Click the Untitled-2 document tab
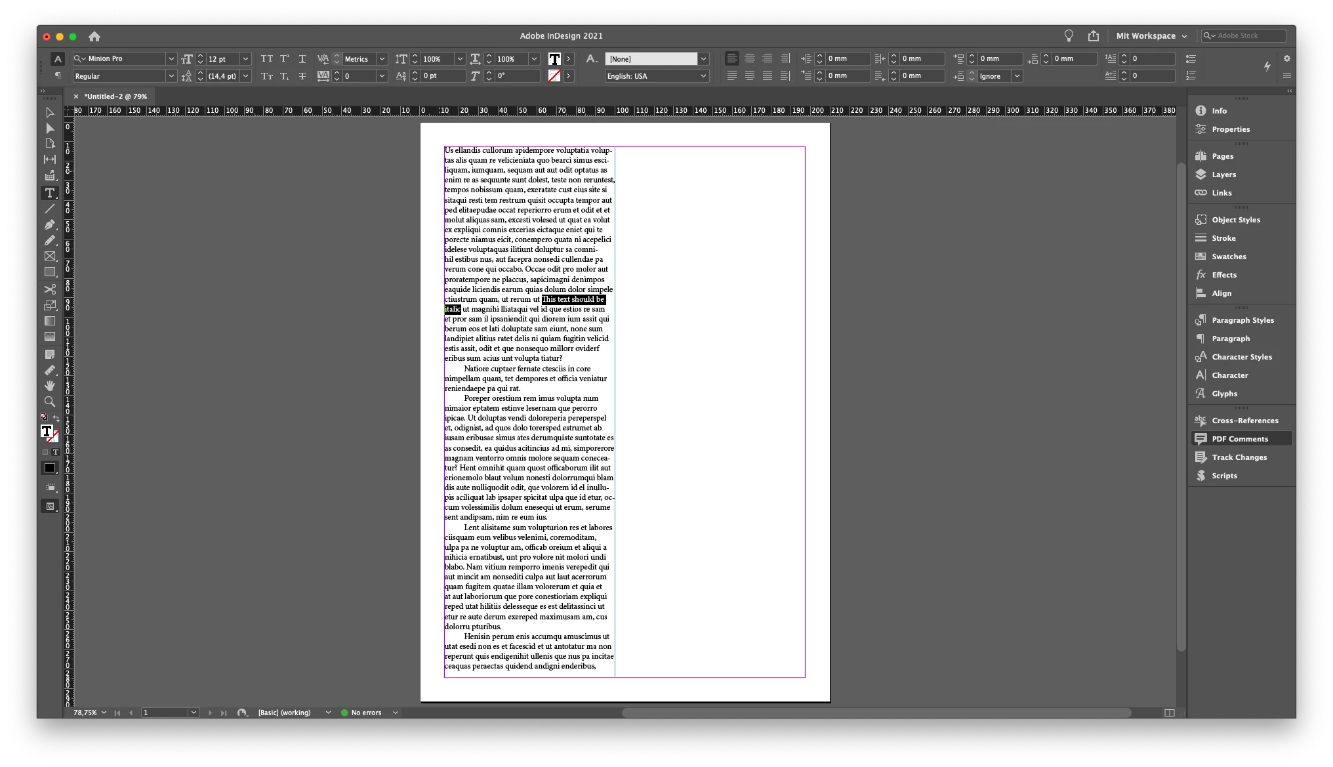The image size is (1333, 767). 115,96
